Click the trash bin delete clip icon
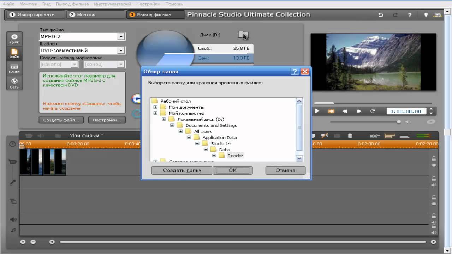Image resolution: width=452 pixels, height=254 pixels. point(350,135)
